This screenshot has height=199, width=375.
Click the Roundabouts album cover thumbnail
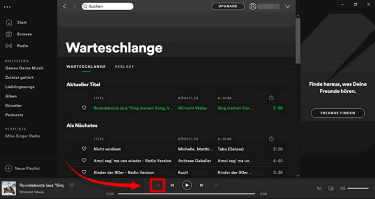(9, 188)
